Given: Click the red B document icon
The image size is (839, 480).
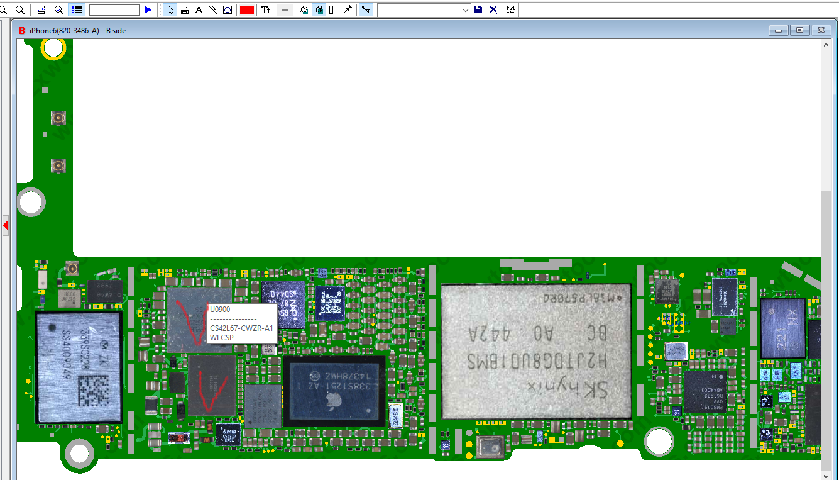Looking at the screenshot, I should click(22, 30).
